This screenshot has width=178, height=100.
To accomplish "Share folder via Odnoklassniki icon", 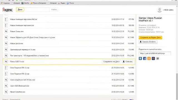I will (x=149, y=58).
